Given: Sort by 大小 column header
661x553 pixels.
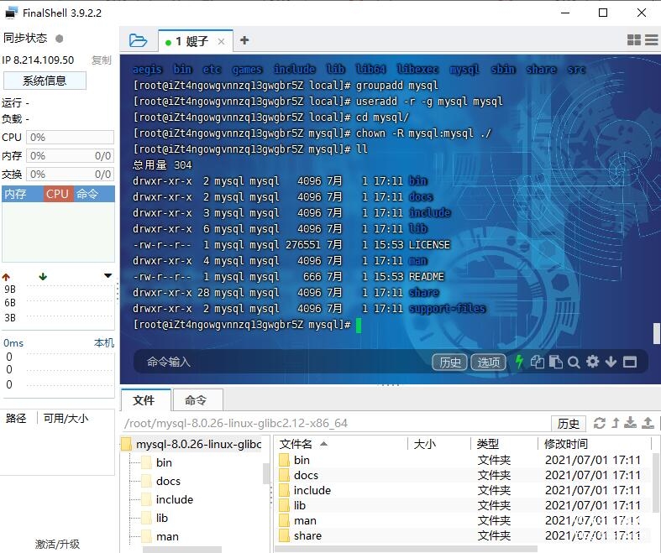Looking at the screenshot, I should pyautogui.click(x=439, y=444).
